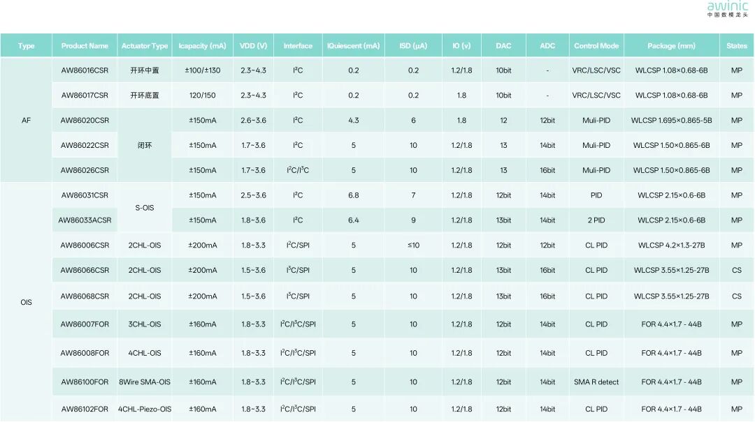Image resolution: width=755 pixels, height=422 pixels.
Task: Click the awinic logo in the corner
Action: 728,8
